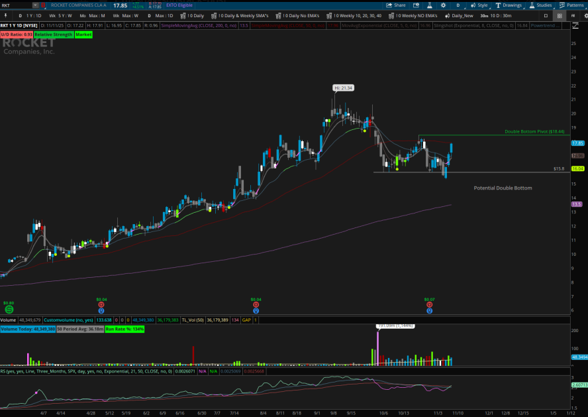Open the Studies menu
Viewport: 588px width, 417px height.
pyautogui.click(x=540, y=5)
